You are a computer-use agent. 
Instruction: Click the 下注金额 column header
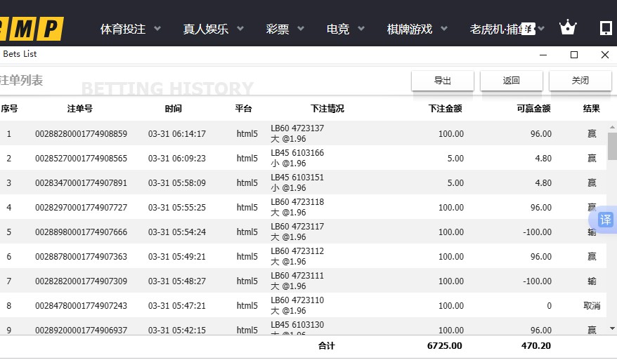445,109
